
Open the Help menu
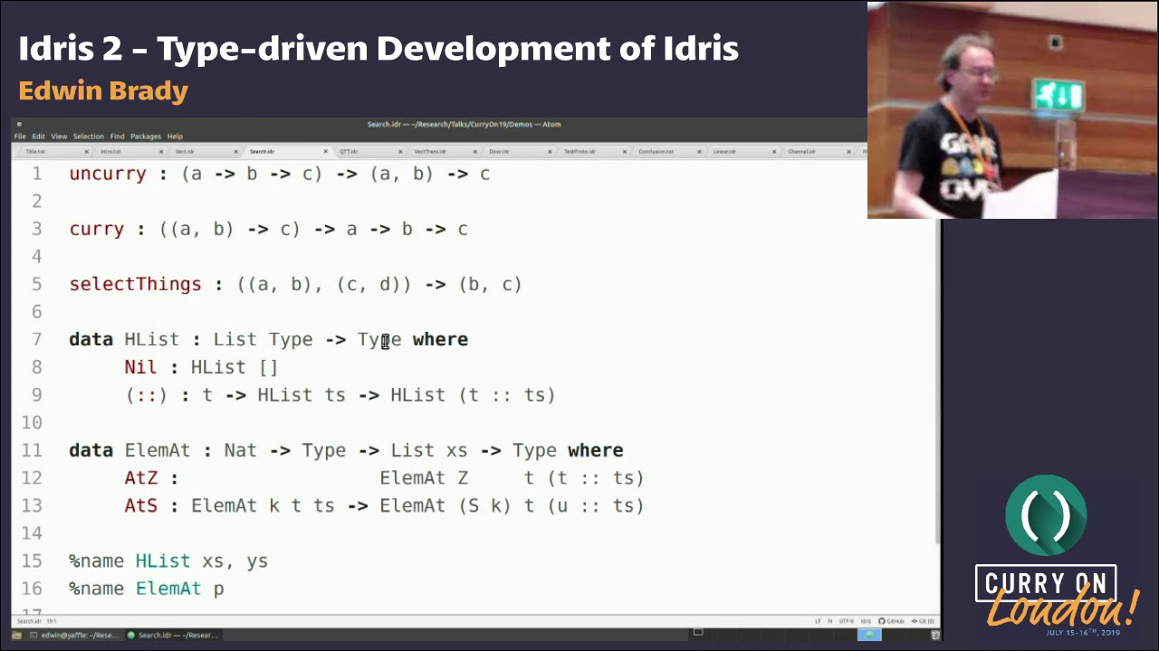pyautogui.click(x=175, y=137)
